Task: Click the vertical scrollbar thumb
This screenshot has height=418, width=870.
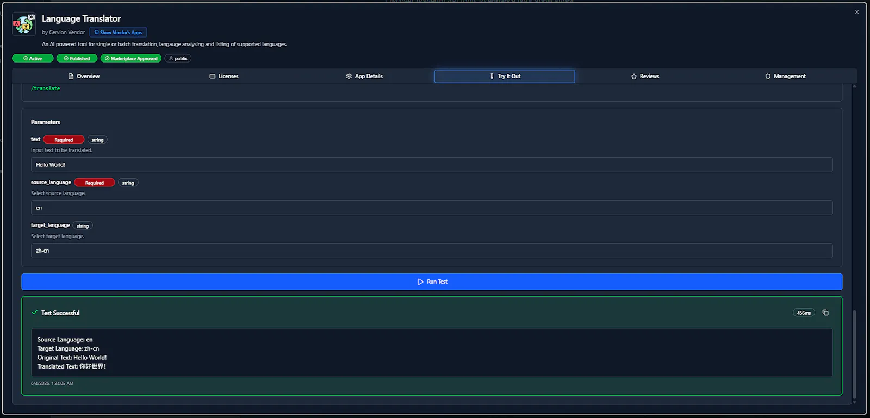Action: [854, 354]
